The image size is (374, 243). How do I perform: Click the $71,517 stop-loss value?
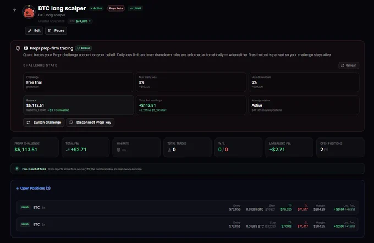pyautogui.click(x=302, y=209)
